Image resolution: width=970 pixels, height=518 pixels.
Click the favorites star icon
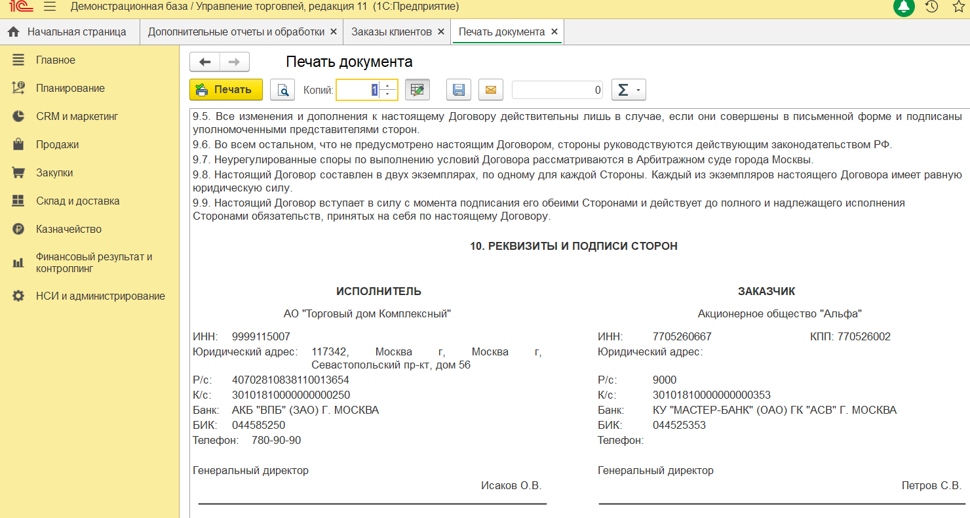(960, 7)
